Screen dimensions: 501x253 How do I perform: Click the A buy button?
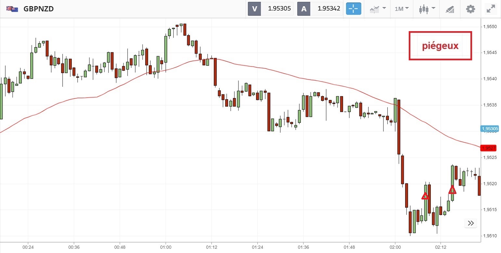coord(304,9)
